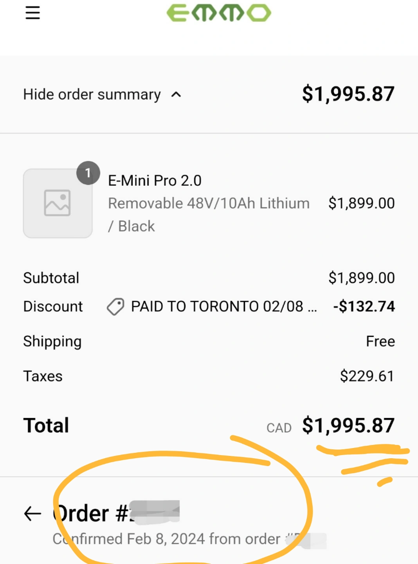
Task: Click the Removable 48V/10Ah Lithium variant text
Action: [209, 203]
